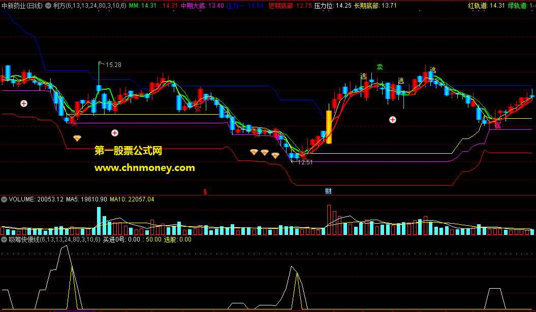The height and width of the screenshot is (312, 536).
Task: Click the 中期大底: 13.40 readout
Action: click(202, 6)
